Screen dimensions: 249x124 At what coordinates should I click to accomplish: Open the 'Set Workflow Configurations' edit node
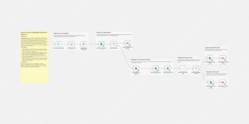pyautogui.click(x=84, y=44)
